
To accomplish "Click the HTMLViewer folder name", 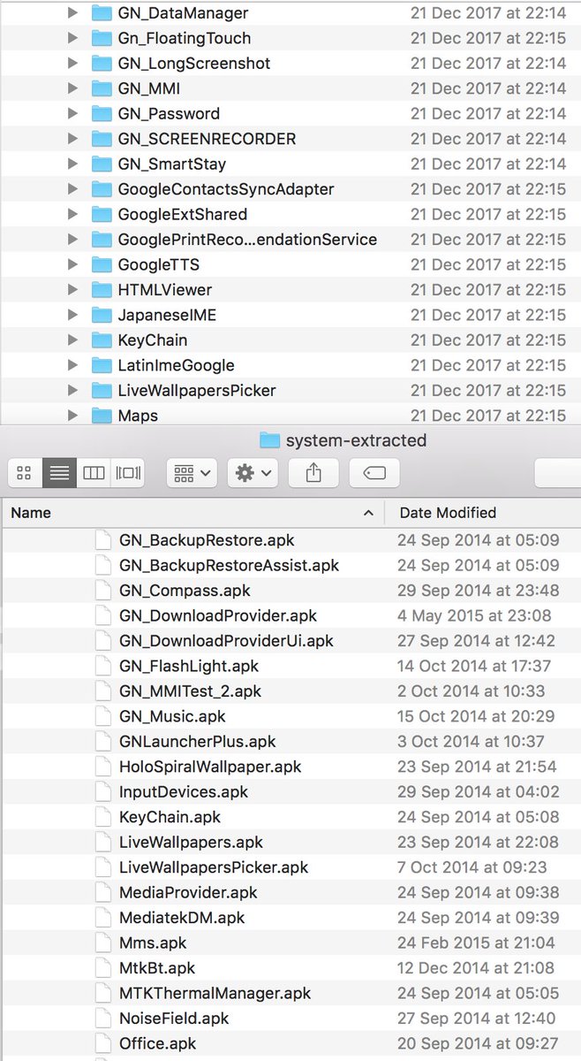I will pyautogui.click(x=164, y=289).
